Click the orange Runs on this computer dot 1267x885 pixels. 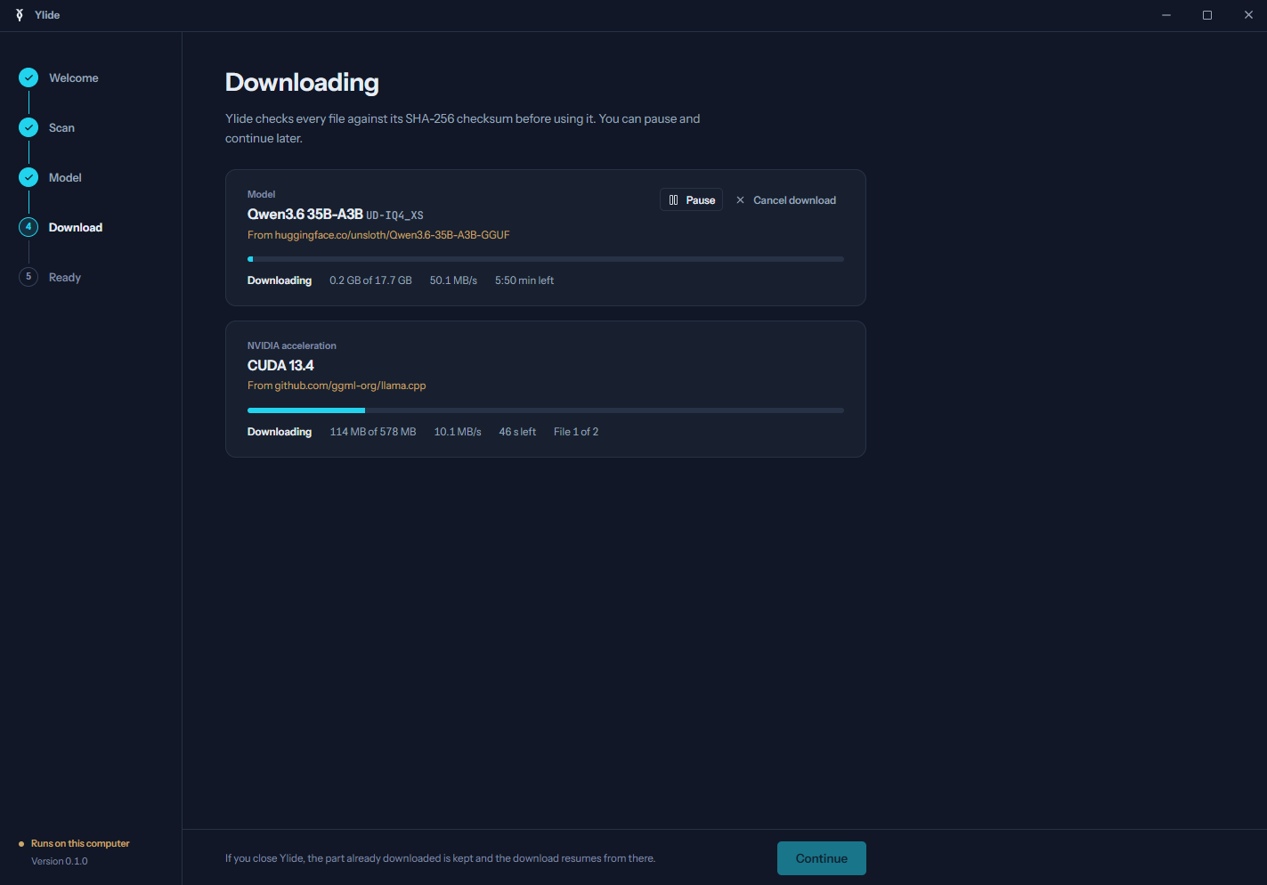pos(21,844)
